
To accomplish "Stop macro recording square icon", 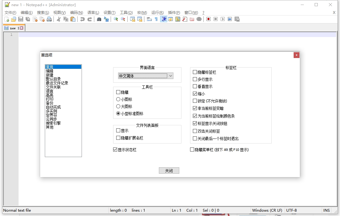I will pyautogui.click(x=215, y=19).
